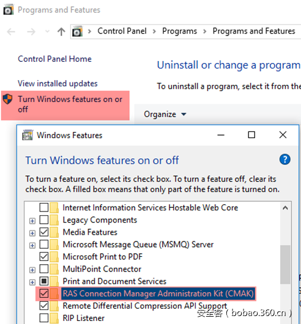Click the features list scrollbar thumb

coord(285,265)
